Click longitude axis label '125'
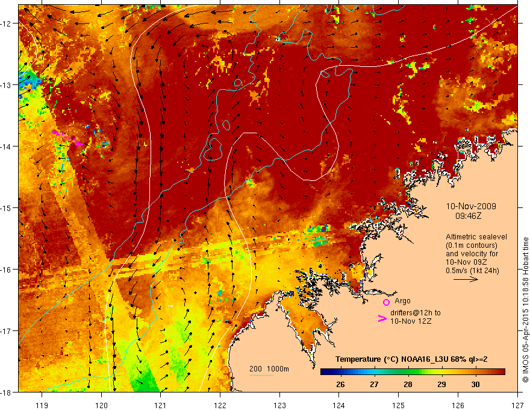The width and height of the screenshot is (530, 410). click(x=399, y=405)
